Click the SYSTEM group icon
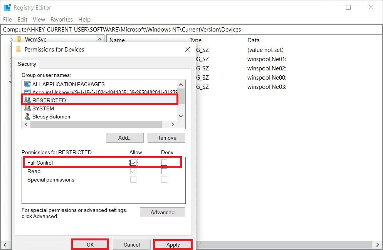Screen dimensions: 383x250 click(x=28, y=108)
